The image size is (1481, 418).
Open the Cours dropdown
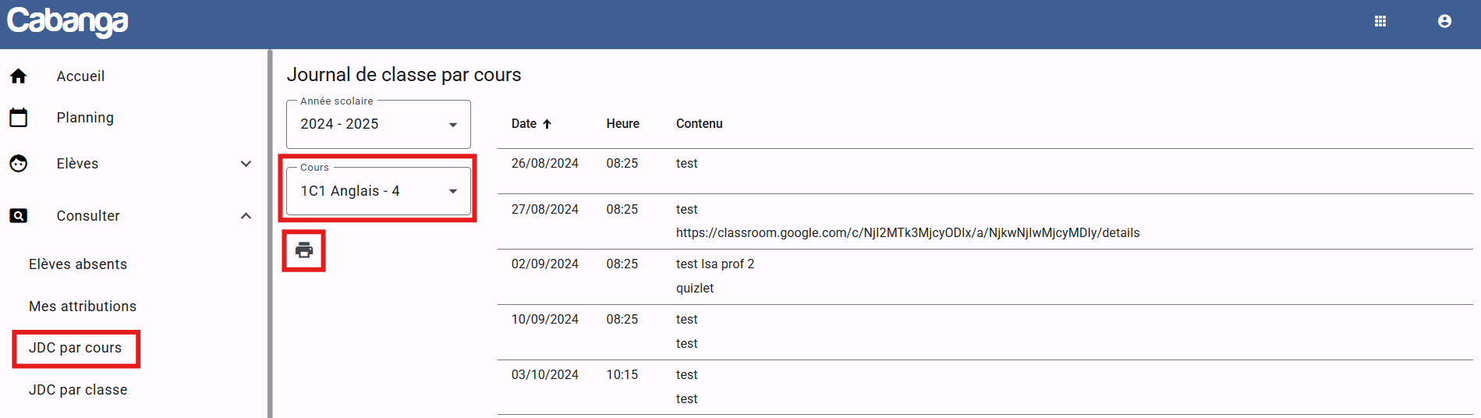[378, 191]
